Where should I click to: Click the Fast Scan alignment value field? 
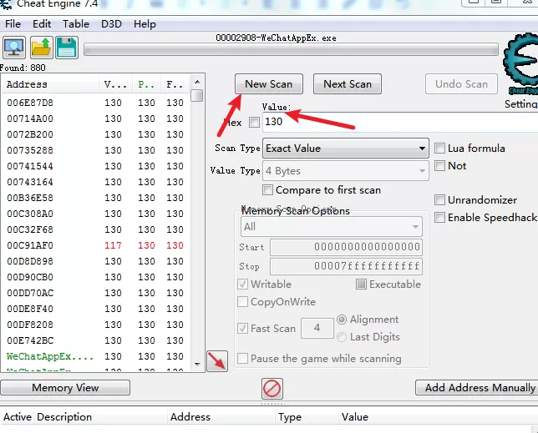tap(317, 328)
